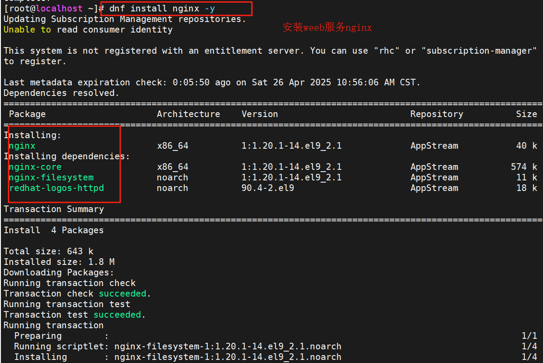Click the 'Installing:' section label
Screen dimensions: 543x363
click(x=33, y=135)
